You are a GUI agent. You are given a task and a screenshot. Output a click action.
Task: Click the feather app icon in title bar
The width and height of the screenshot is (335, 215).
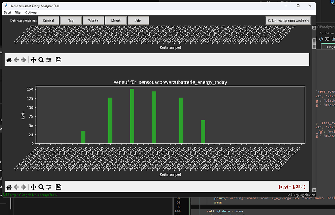6,6
